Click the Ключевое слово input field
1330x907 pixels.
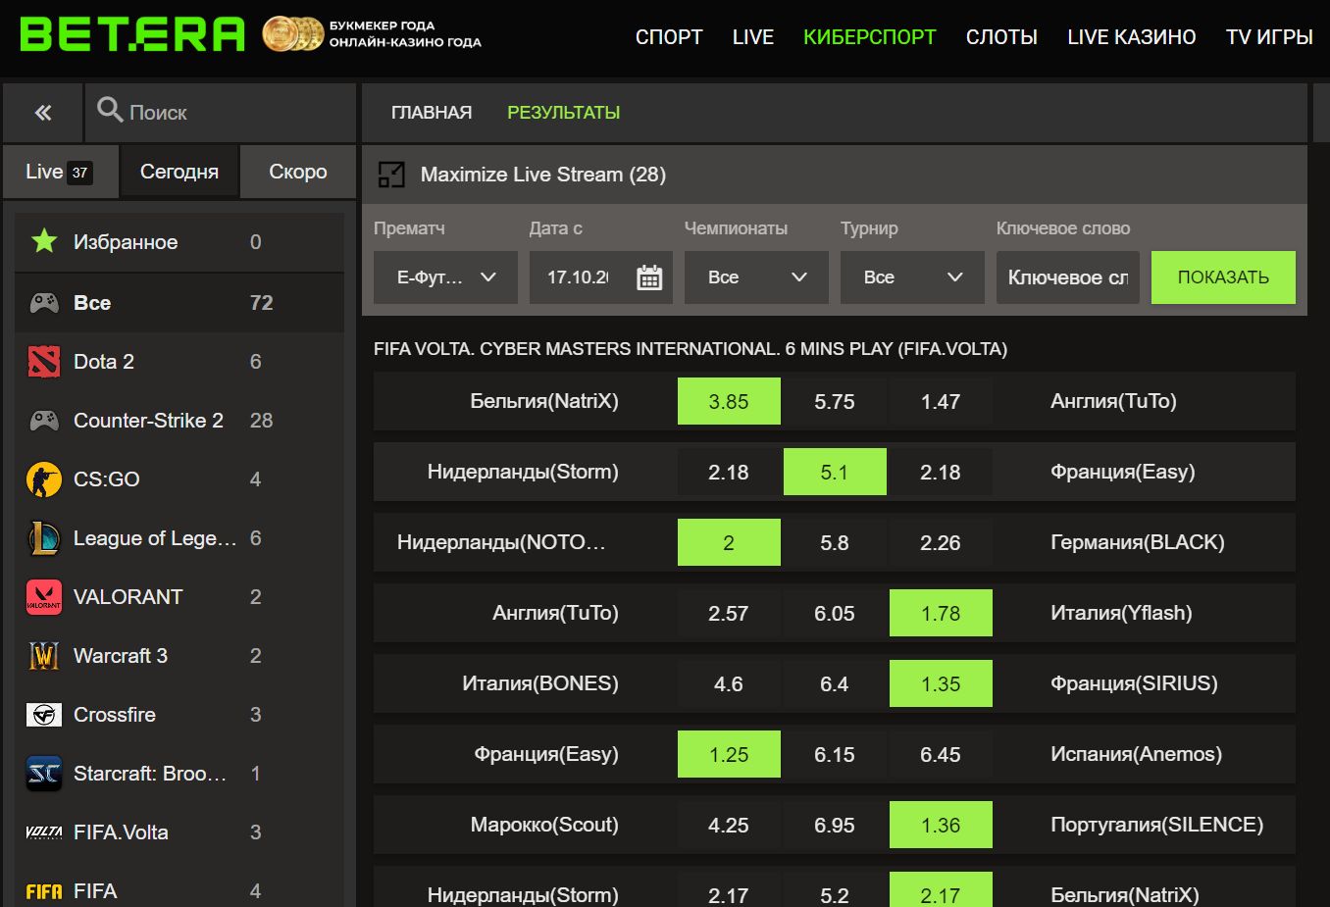pyautogui.click(x=1068, y=277)
